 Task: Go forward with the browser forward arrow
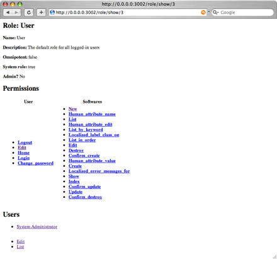click(16, 13)
